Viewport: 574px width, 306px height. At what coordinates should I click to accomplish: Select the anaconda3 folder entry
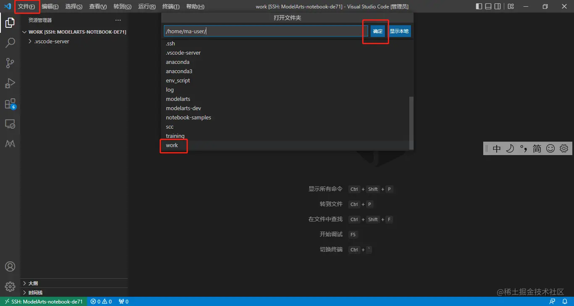(x=286, y=71)
